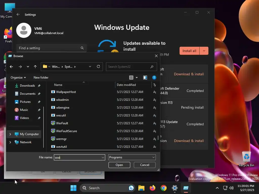Click the search magnifier in Browse dialog
Screen dimensions: 259x194
[152, 67]
